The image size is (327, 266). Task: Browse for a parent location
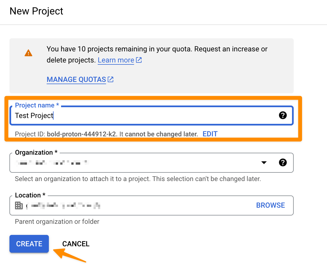pos(270,205)
